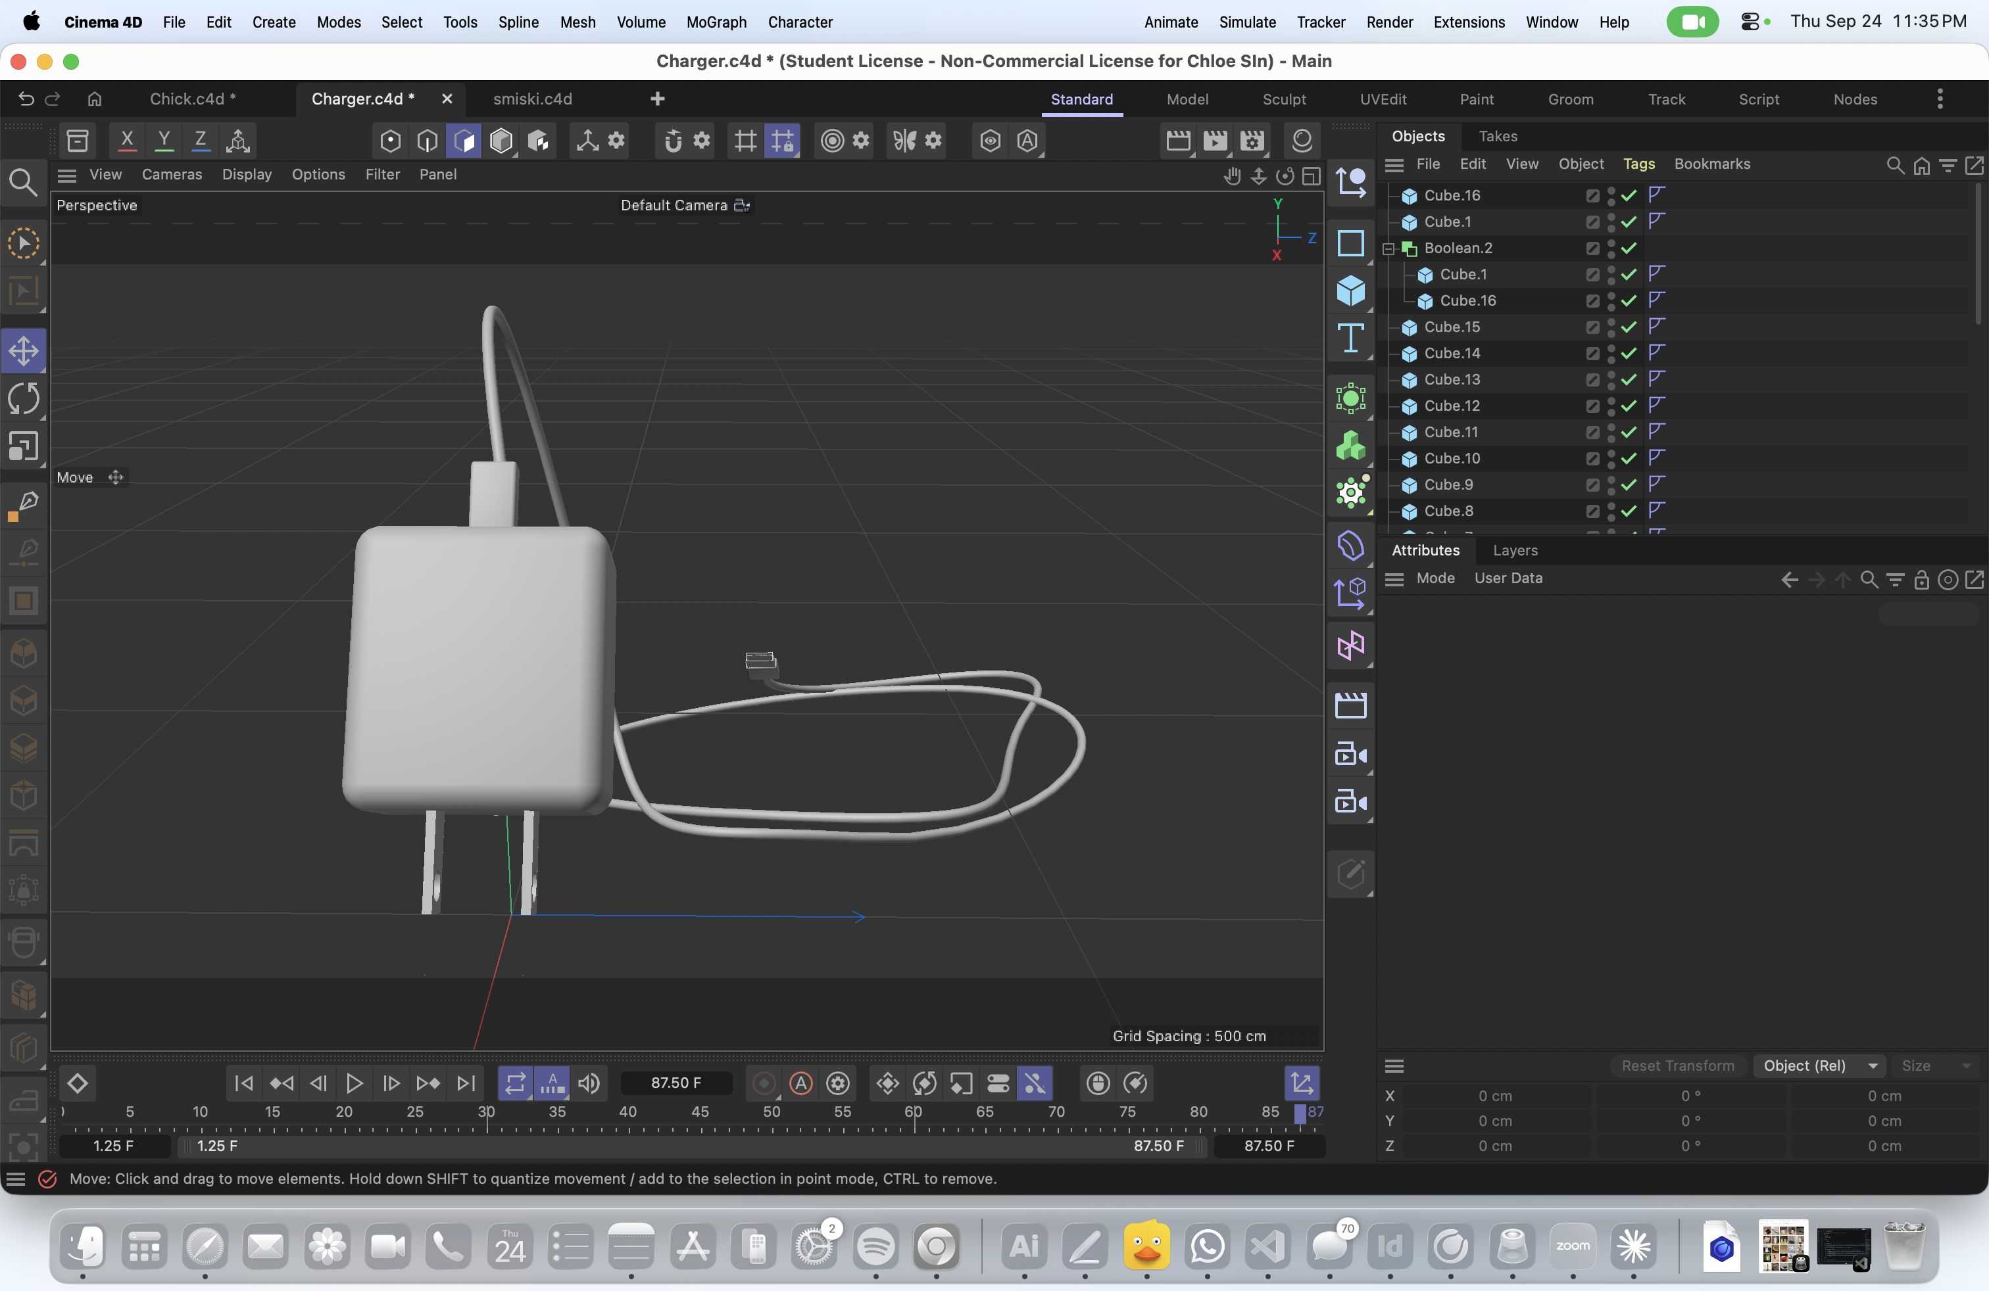This screenshot has width=1989, height=1291.
Task: Open a new project tab with plus
Action: (658, 99)
